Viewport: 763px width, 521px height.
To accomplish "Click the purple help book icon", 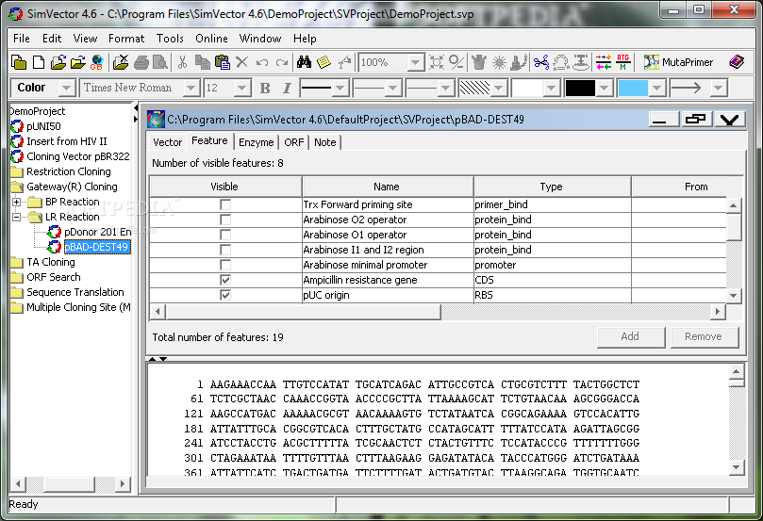I will [737, 62].
